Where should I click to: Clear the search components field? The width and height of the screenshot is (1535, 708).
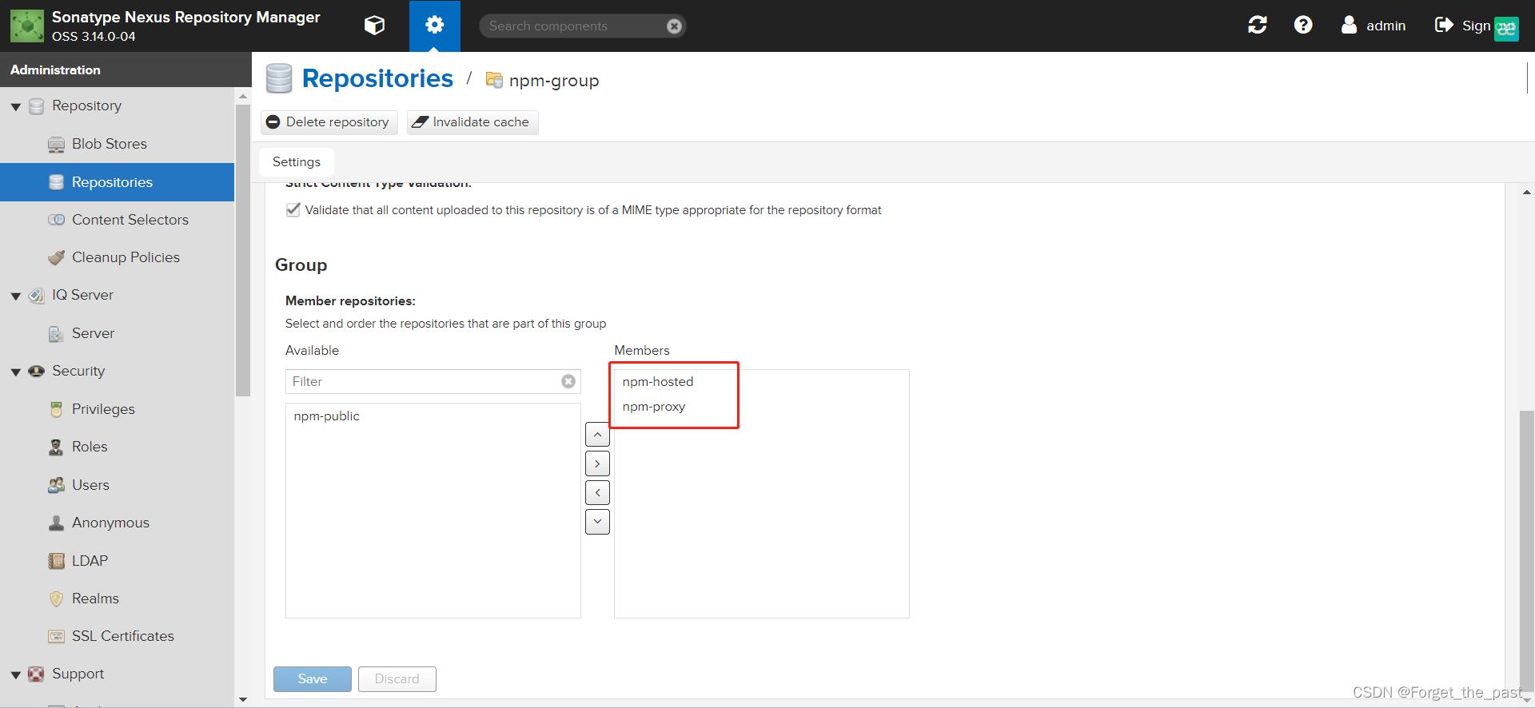(x=674, y=26)
